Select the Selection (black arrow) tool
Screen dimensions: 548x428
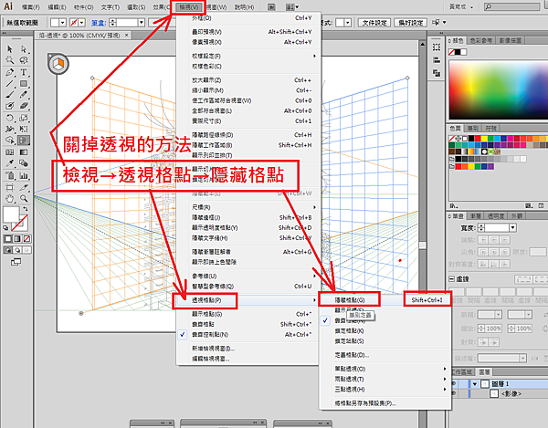10,49
